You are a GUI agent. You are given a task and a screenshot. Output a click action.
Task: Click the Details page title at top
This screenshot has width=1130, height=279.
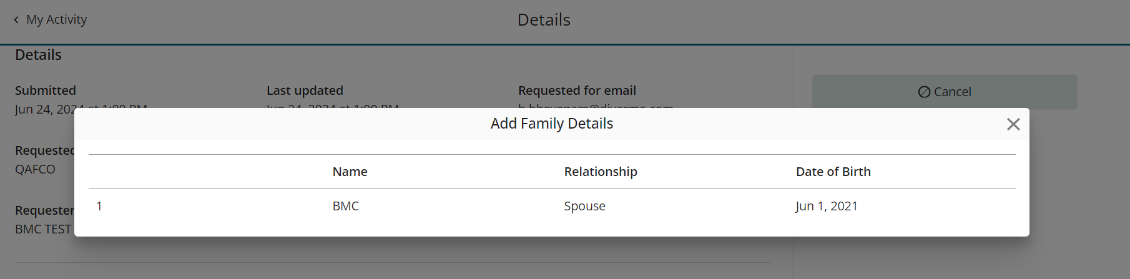(544, 20)
